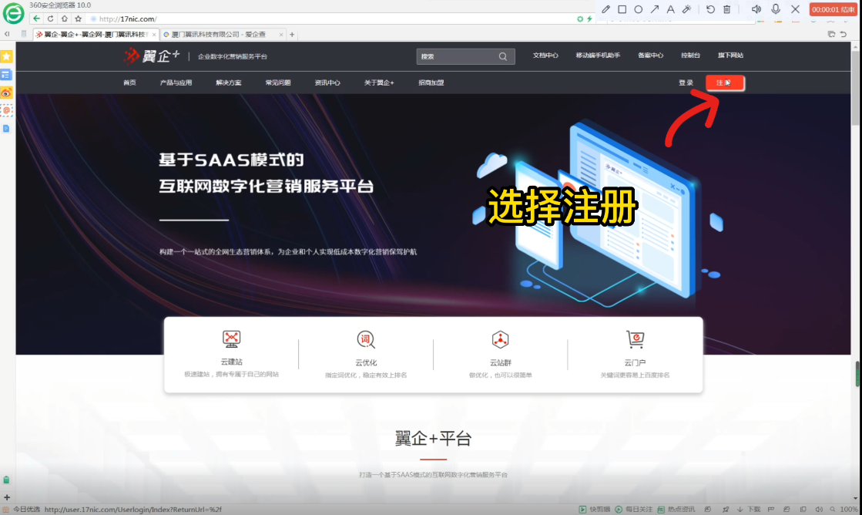Undo the last annotation
This screenshot has height=515, width=862.
coord(710,9)
